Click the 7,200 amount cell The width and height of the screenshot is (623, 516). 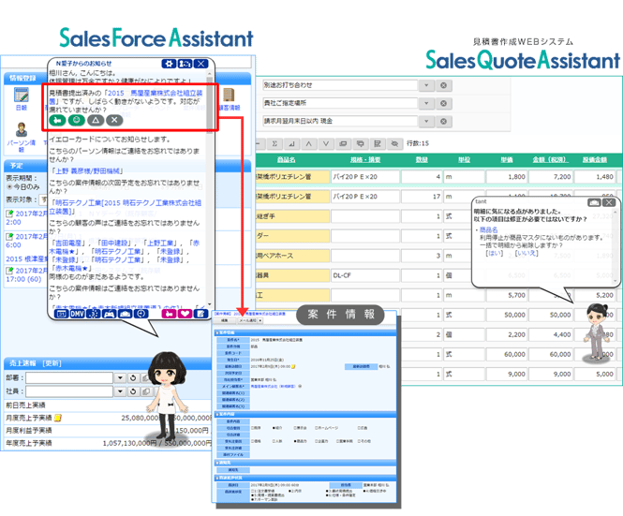tap(550, 177)
